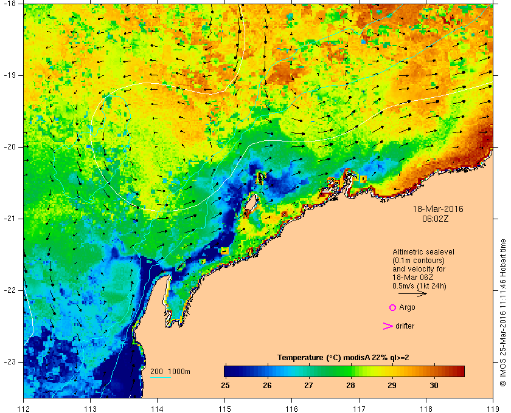Image resolution: width=511 pixels, height=413 pixels.
Task: Click the longitude axis label 114
Action: tap(158, 408)
